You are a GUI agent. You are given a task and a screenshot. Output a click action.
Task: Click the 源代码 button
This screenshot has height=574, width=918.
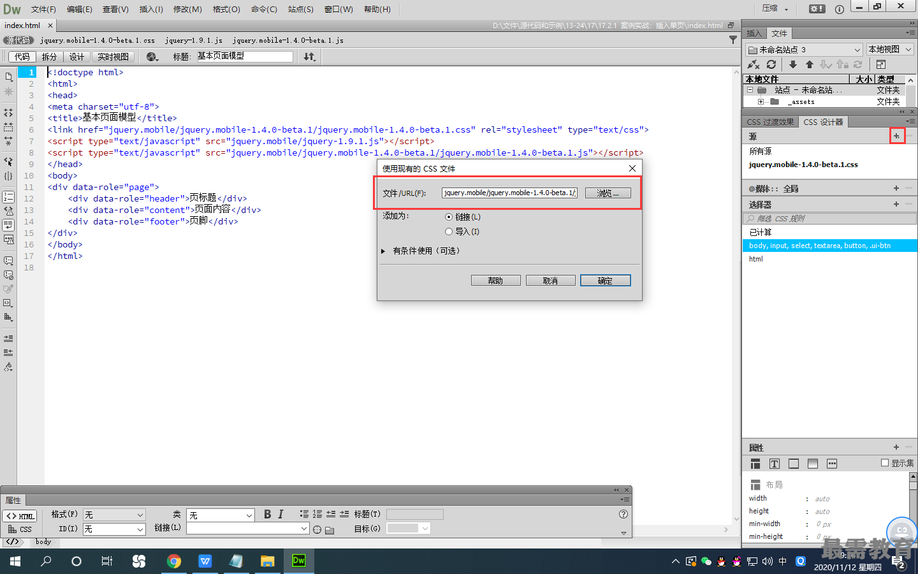tap(18, 40)
